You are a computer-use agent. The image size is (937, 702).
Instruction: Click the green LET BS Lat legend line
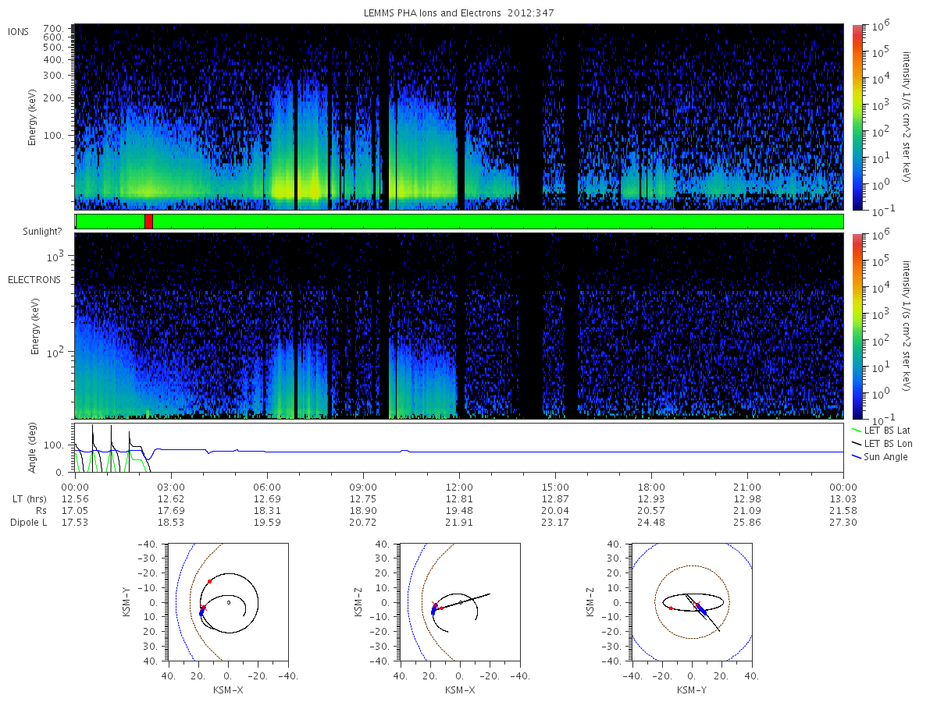coord(858,430)
